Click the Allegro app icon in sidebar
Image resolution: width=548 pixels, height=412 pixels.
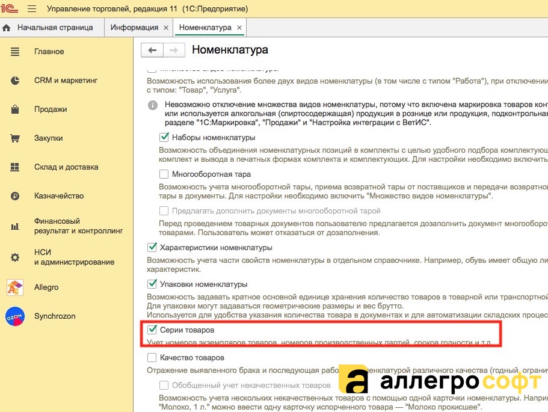point(15,287)
